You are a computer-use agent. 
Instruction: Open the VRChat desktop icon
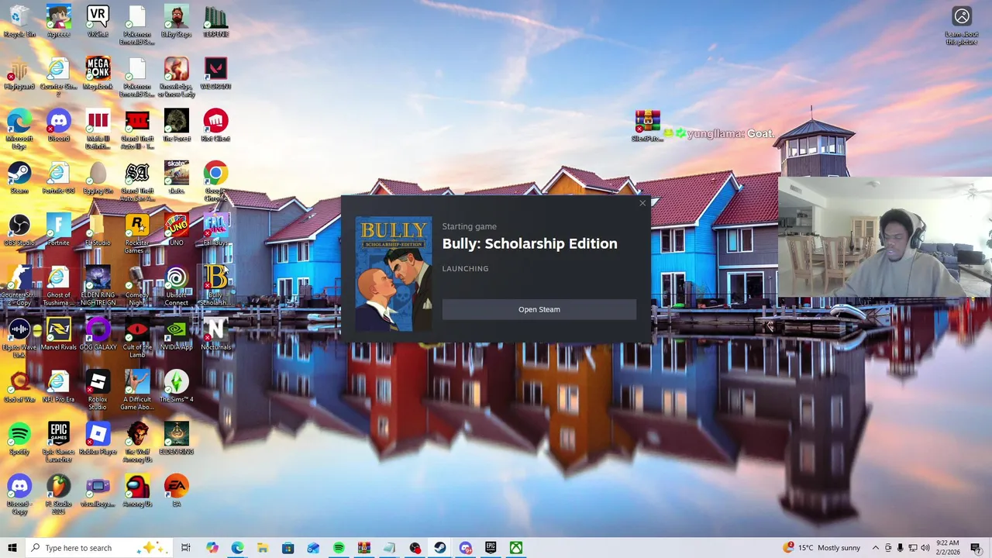[x=98, y=21]
